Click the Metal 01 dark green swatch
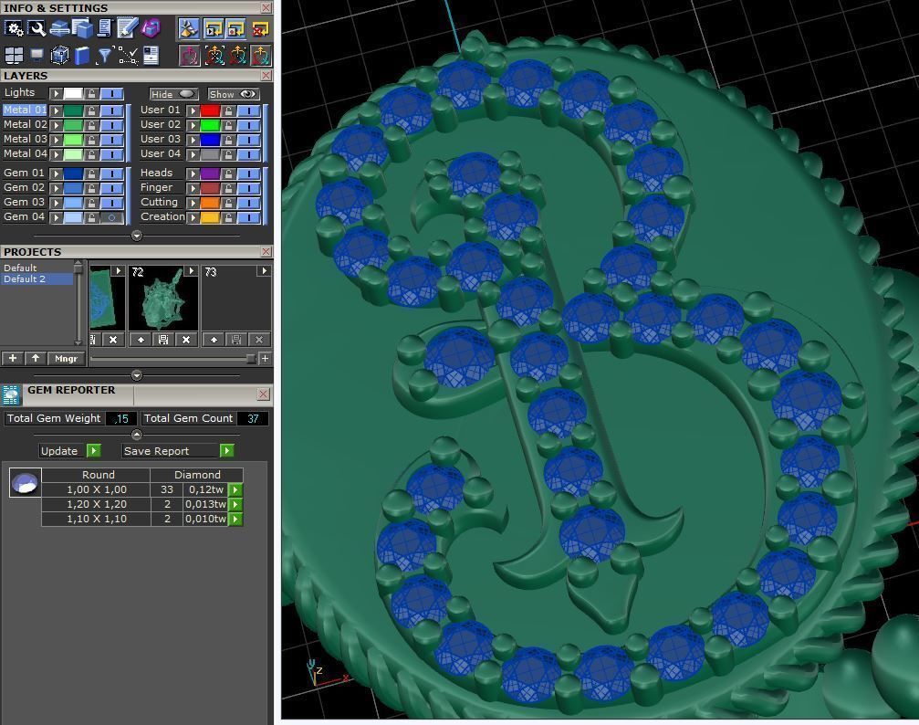This screenshot has width=919, height=725. click(x=73, y=110)
